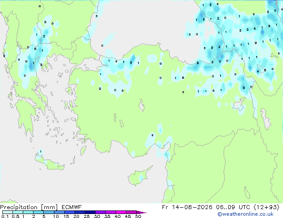
Task: Click the legend value "0.5"
Action: 16,216
